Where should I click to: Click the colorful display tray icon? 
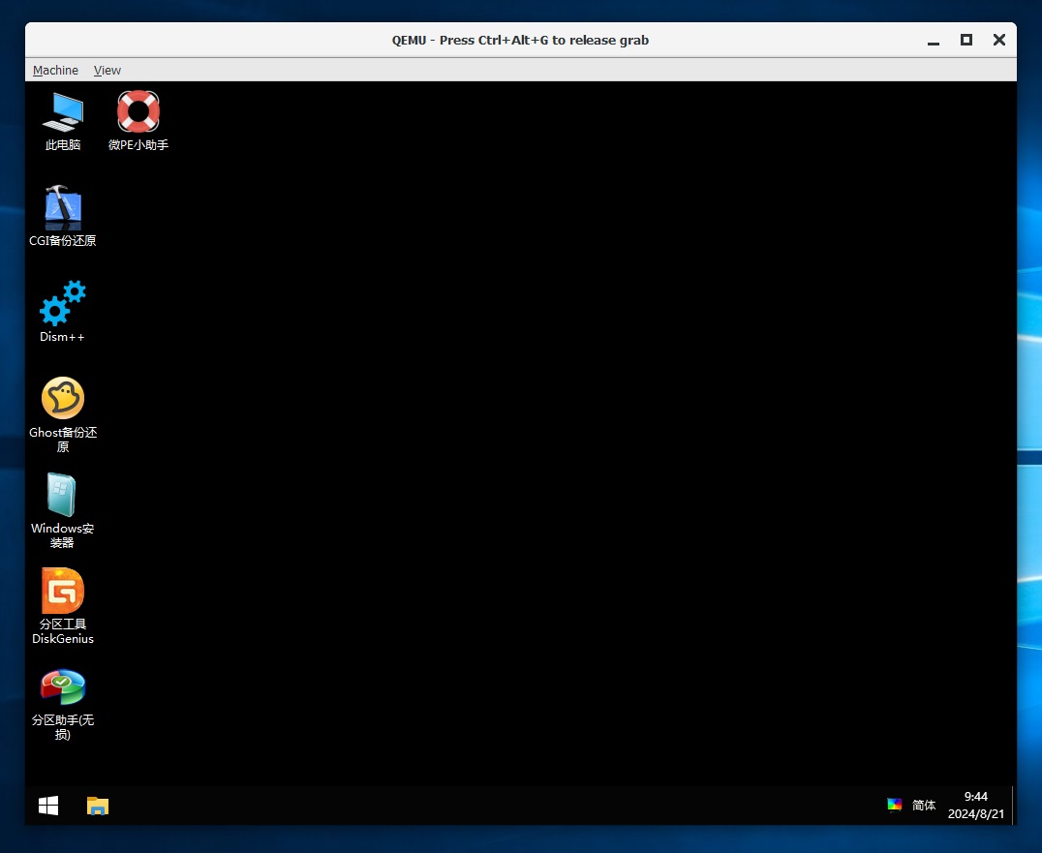click(x=895, y=806)
